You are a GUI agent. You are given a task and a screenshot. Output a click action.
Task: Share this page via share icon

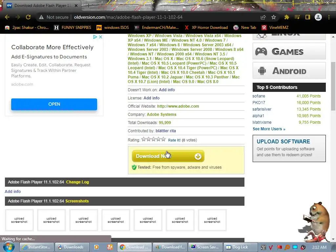click(x=263, y=17)
